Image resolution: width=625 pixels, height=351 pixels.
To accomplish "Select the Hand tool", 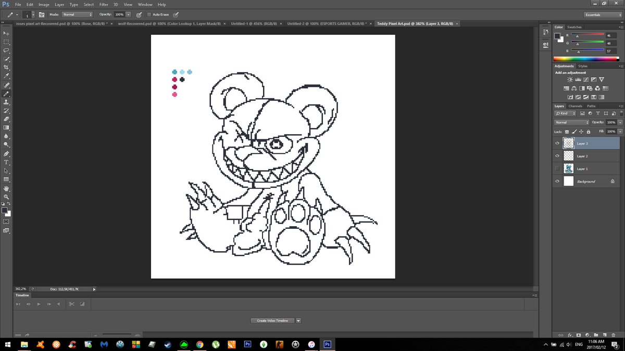I will click(7, 188).
